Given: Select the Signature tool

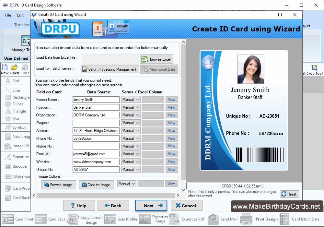Looking at the screenshot, I should click(17, 157).
